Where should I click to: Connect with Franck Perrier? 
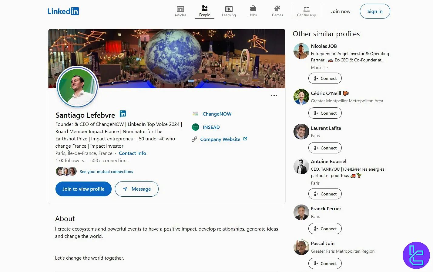(325, 229)
